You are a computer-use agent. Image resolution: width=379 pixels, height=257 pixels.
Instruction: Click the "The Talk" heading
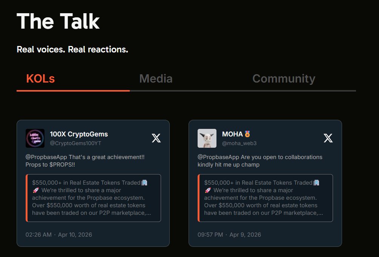click(58, 21)
